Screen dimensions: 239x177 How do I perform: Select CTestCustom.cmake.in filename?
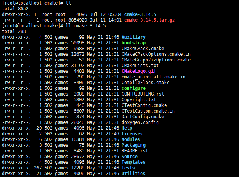point(148,111)
